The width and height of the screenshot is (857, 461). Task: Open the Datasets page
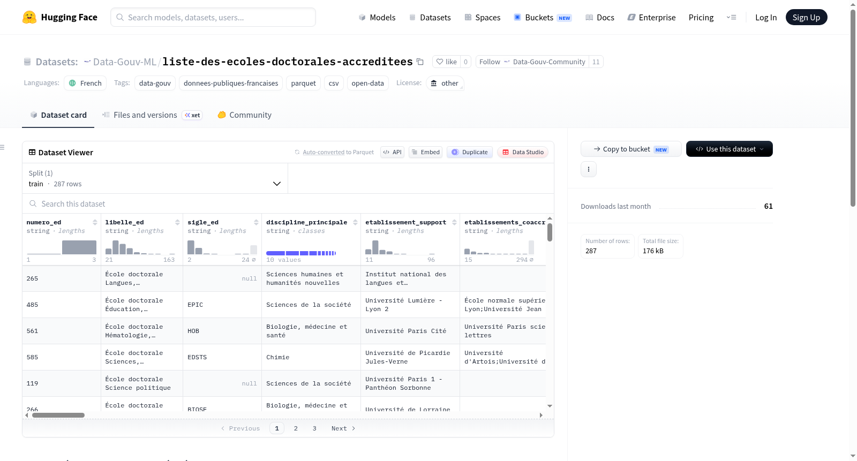click(x=430, y=17)
